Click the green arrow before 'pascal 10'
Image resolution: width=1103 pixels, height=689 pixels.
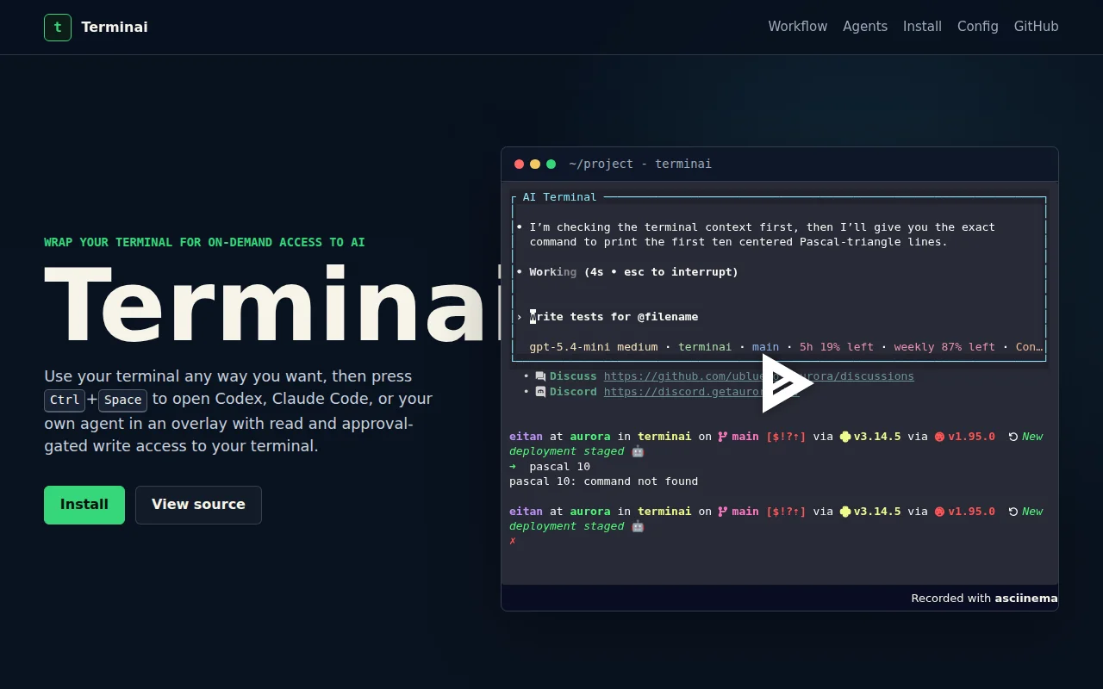coord(513,467)
